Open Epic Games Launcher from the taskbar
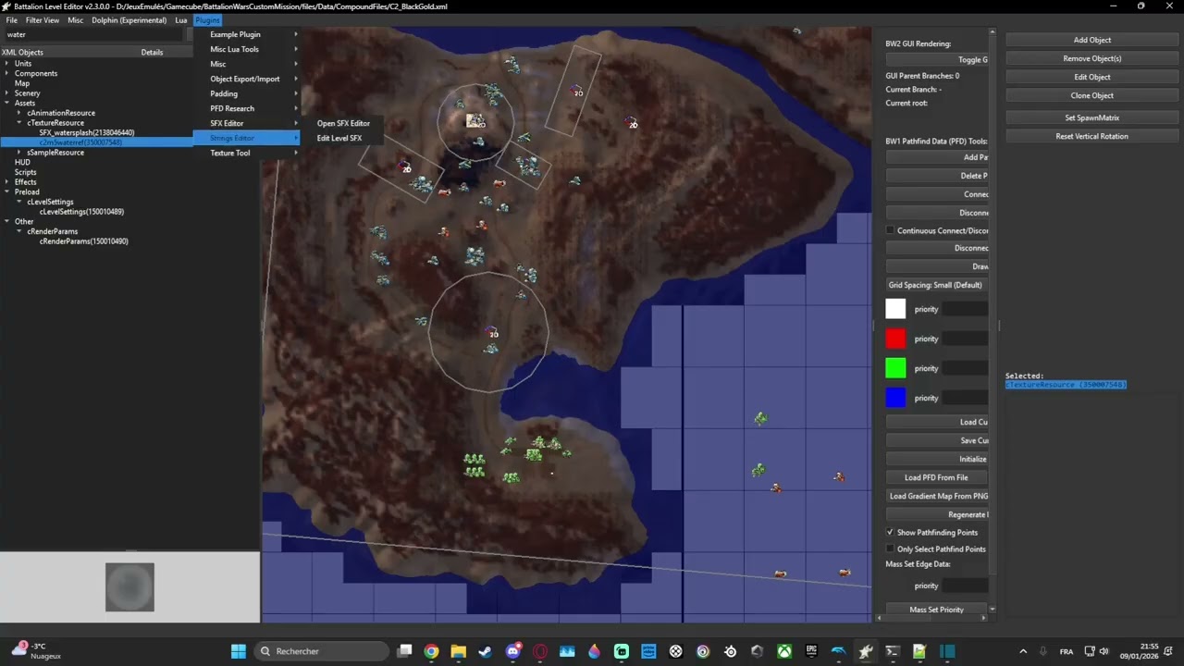The image size is (1184, 666). (x=811, y=651)
